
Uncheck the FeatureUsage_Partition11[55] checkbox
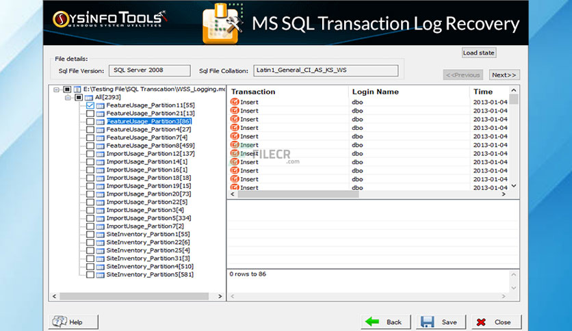(x=90, y=105)
